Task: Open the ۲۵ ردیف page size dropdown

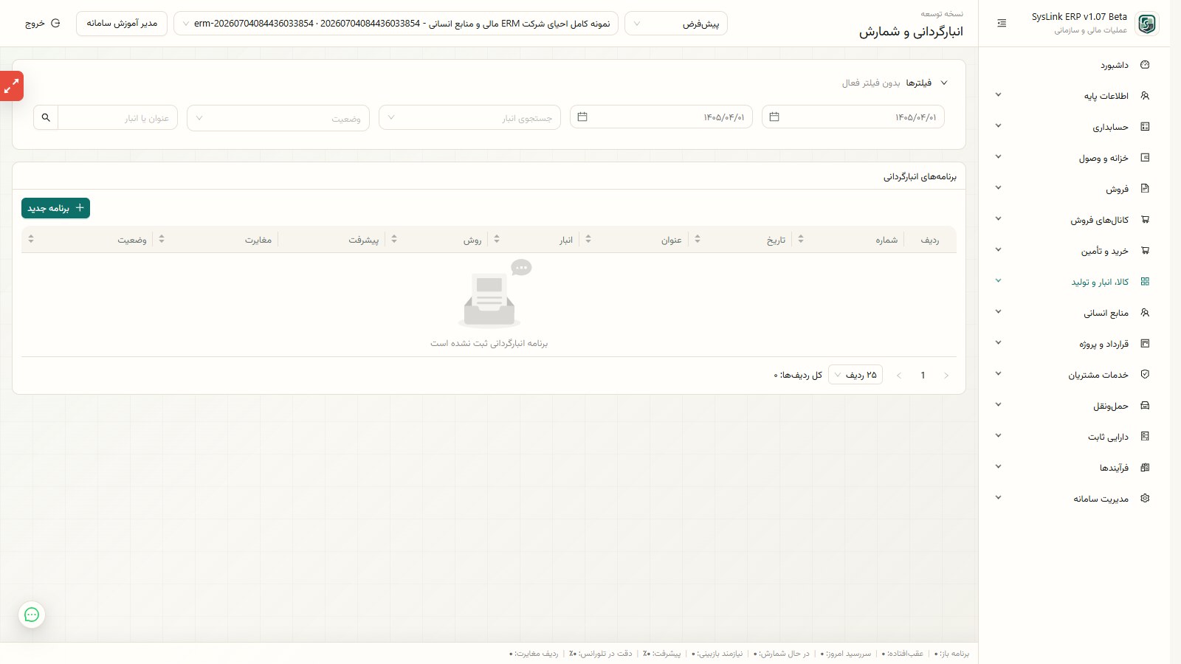Action: tap(855, 375)
